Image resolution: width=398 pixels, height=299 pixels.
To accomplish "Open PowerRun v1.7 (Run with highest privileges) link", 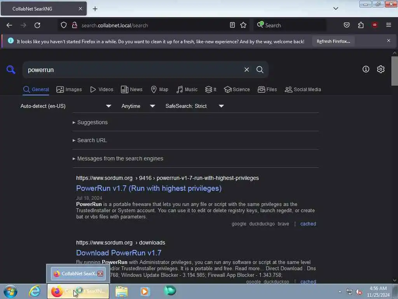I will coord(149,188).
